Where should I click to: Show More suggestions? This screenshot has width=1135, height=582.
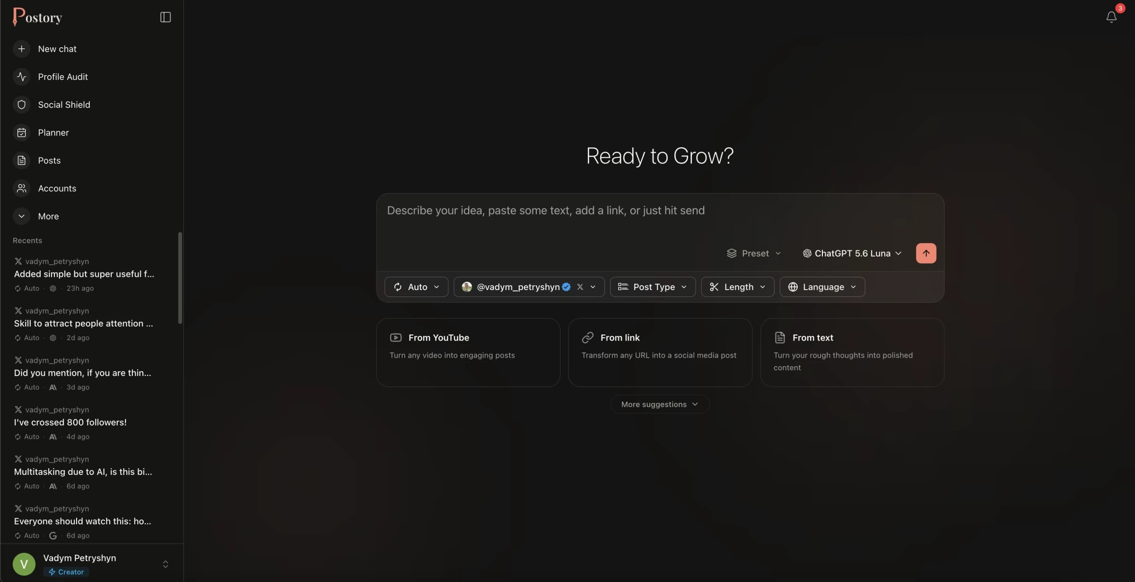tap(660, 404)
